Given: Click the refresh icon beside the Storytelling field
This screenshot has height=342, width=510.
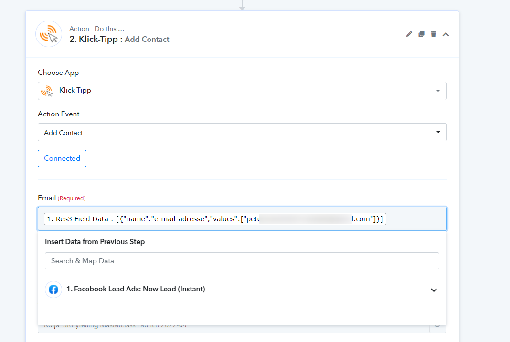Looking at the screenshot, I should [437, 325].
